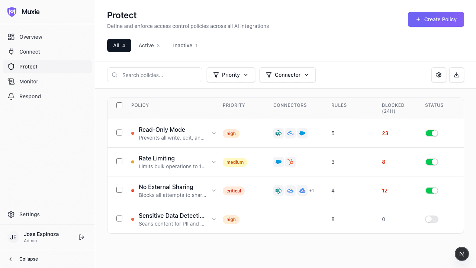Select the Muxie logo in the sidebar
Image resolution: width=476 pixels, height=268 pixels.
click(x=12, y=12)
